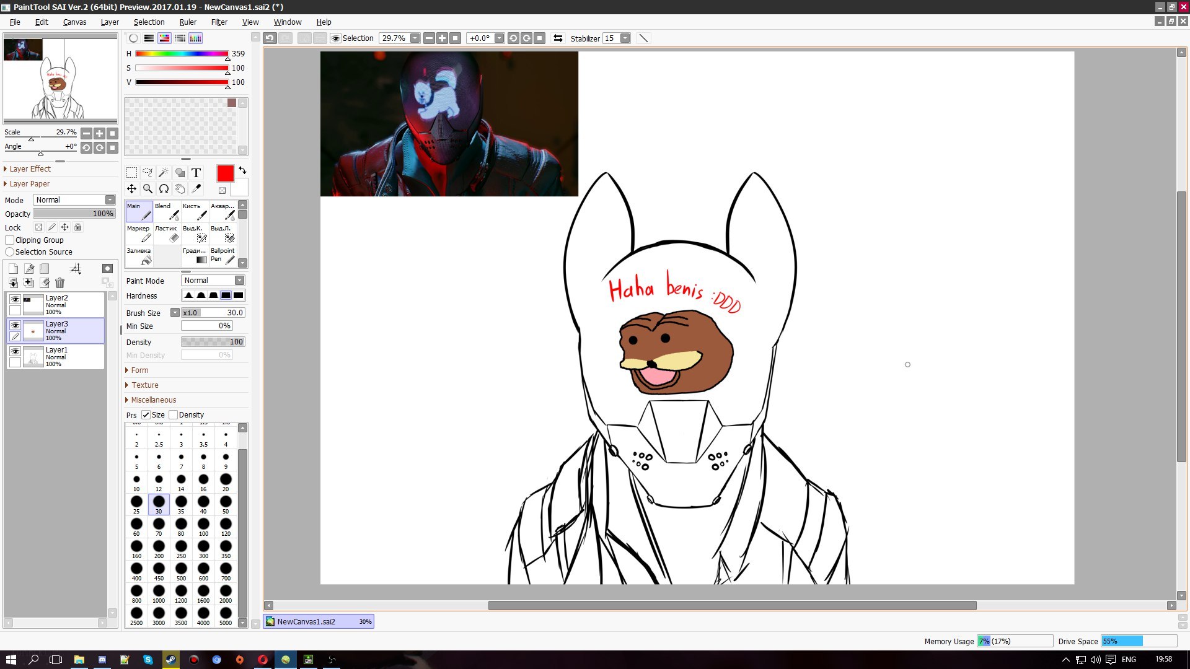Open the Ruler menu

pos(188,22)
